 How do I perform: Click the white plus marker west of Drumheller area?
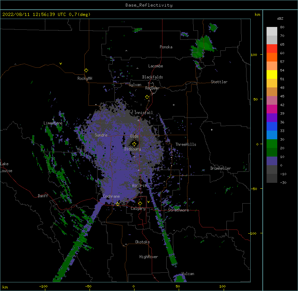click(x=212, y=130)
